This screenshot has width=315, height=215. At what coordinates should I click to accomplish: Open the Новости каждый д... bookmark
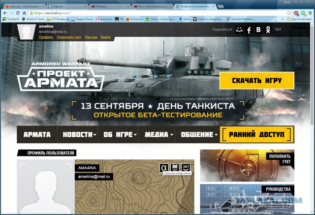pos(208,19)
